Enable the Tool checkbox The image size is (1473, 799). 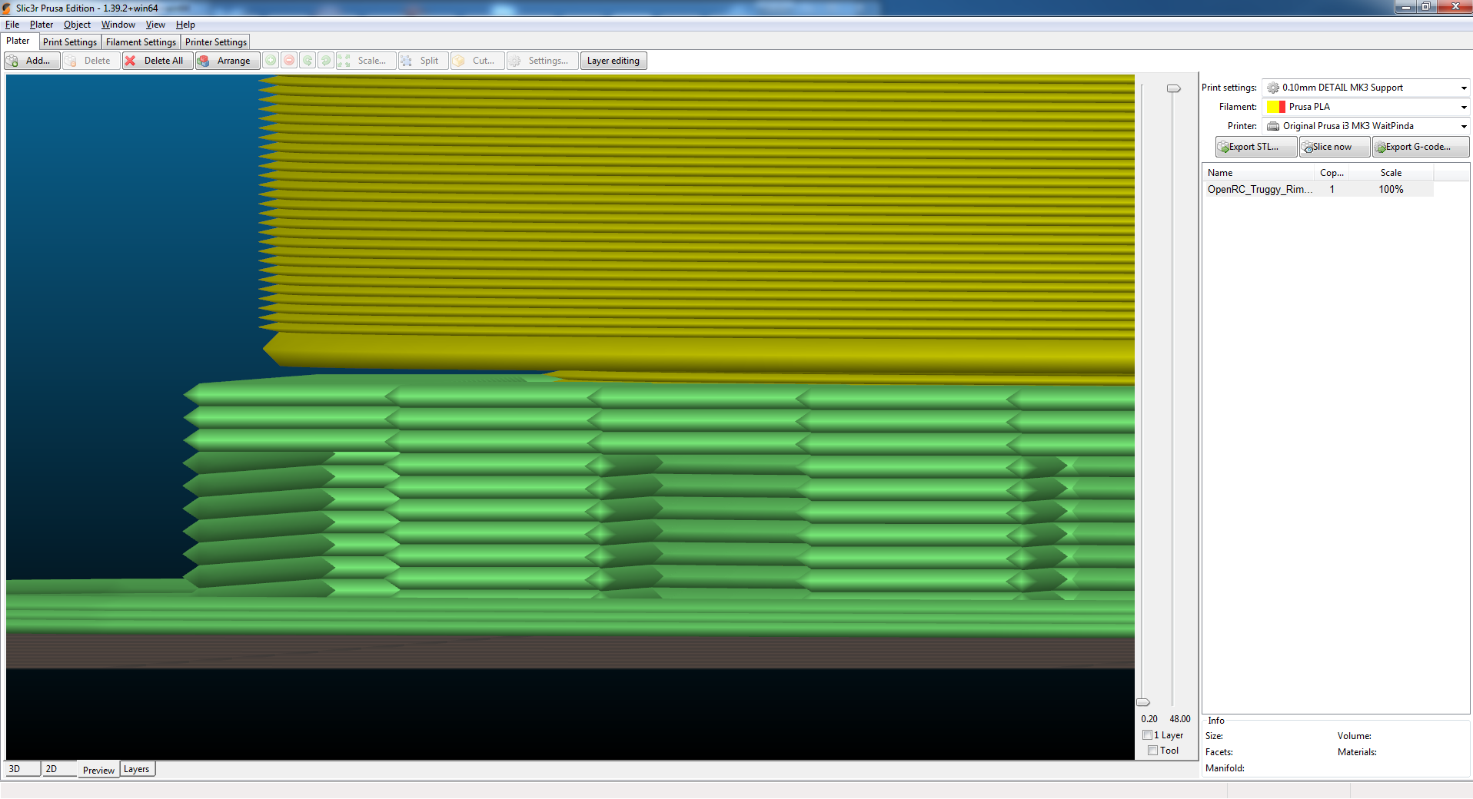[x=1152, y=751]
